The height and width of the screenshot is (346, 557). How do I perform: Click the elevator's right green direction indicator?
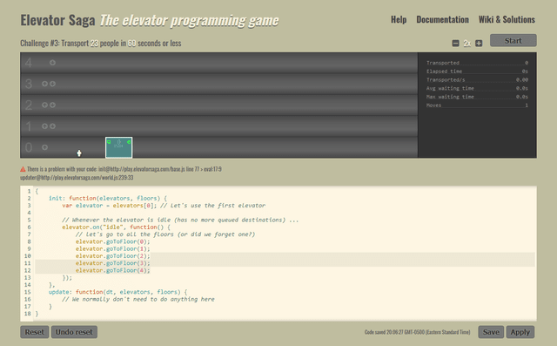pyautogui.click(x=129, y=142)
